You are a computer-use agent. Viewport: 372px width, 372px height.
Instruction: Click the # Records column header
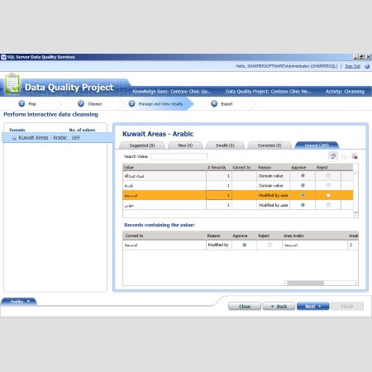tap(219, 167)
